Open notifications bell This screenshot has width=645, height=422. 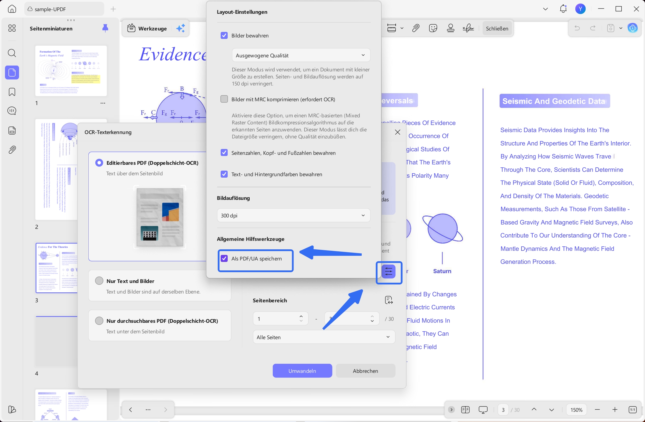point(563,9)
